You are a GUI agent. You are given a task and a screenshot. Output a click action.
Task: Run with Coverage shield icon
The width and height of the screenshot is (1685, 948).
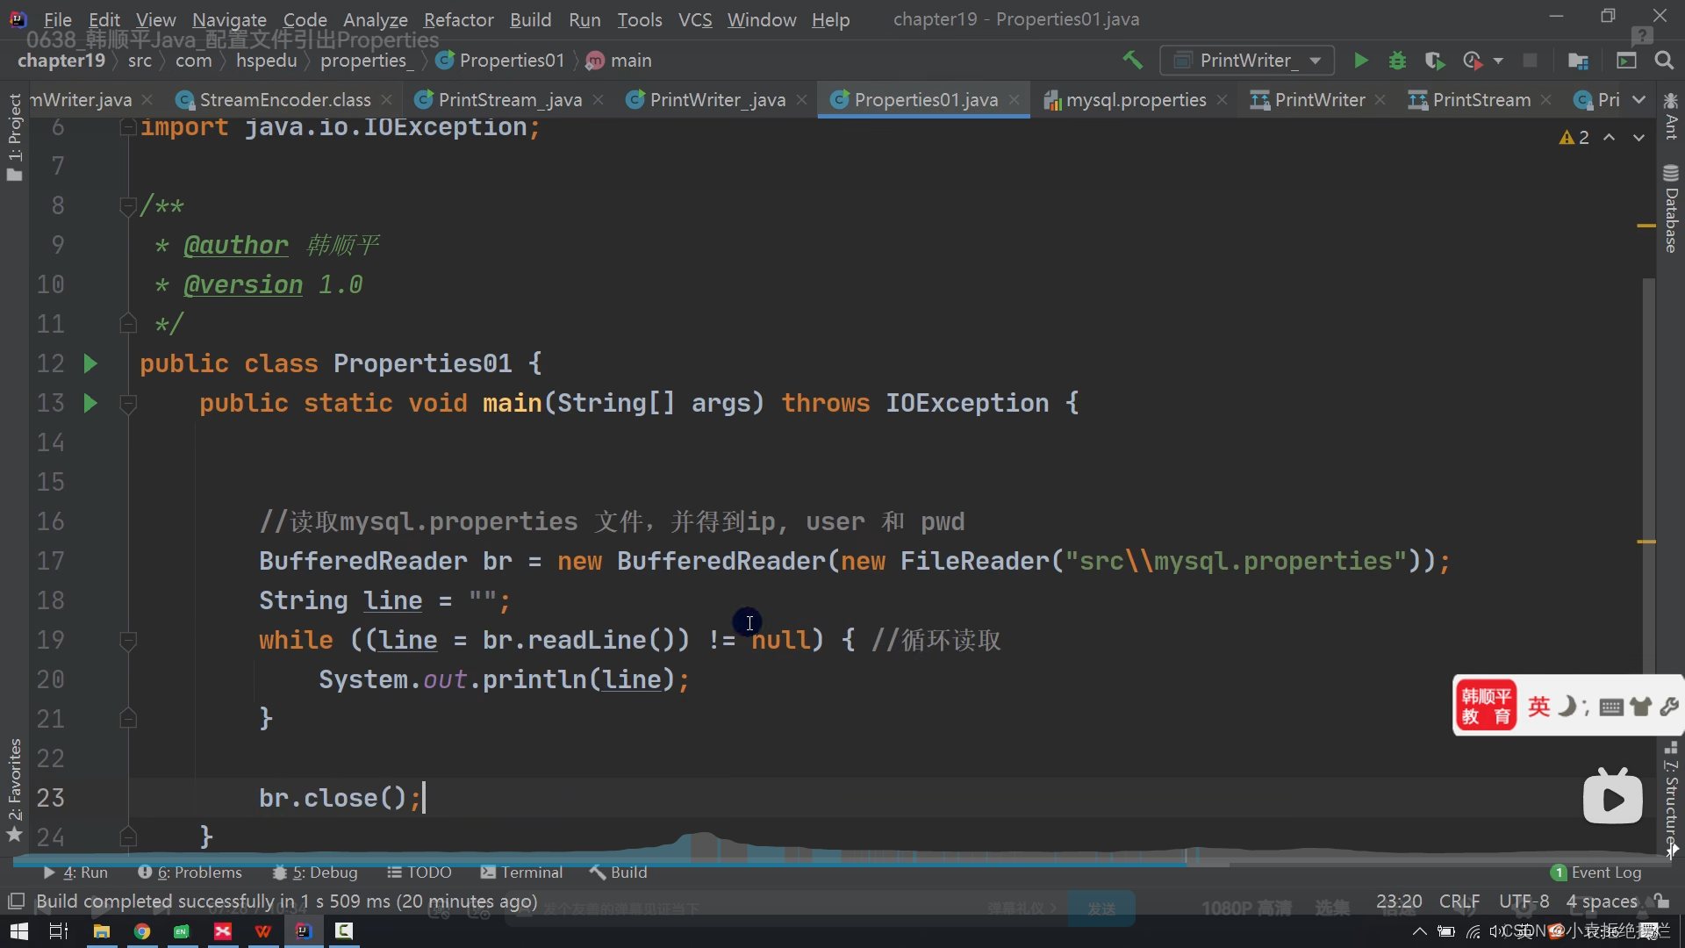(1434, 61)
